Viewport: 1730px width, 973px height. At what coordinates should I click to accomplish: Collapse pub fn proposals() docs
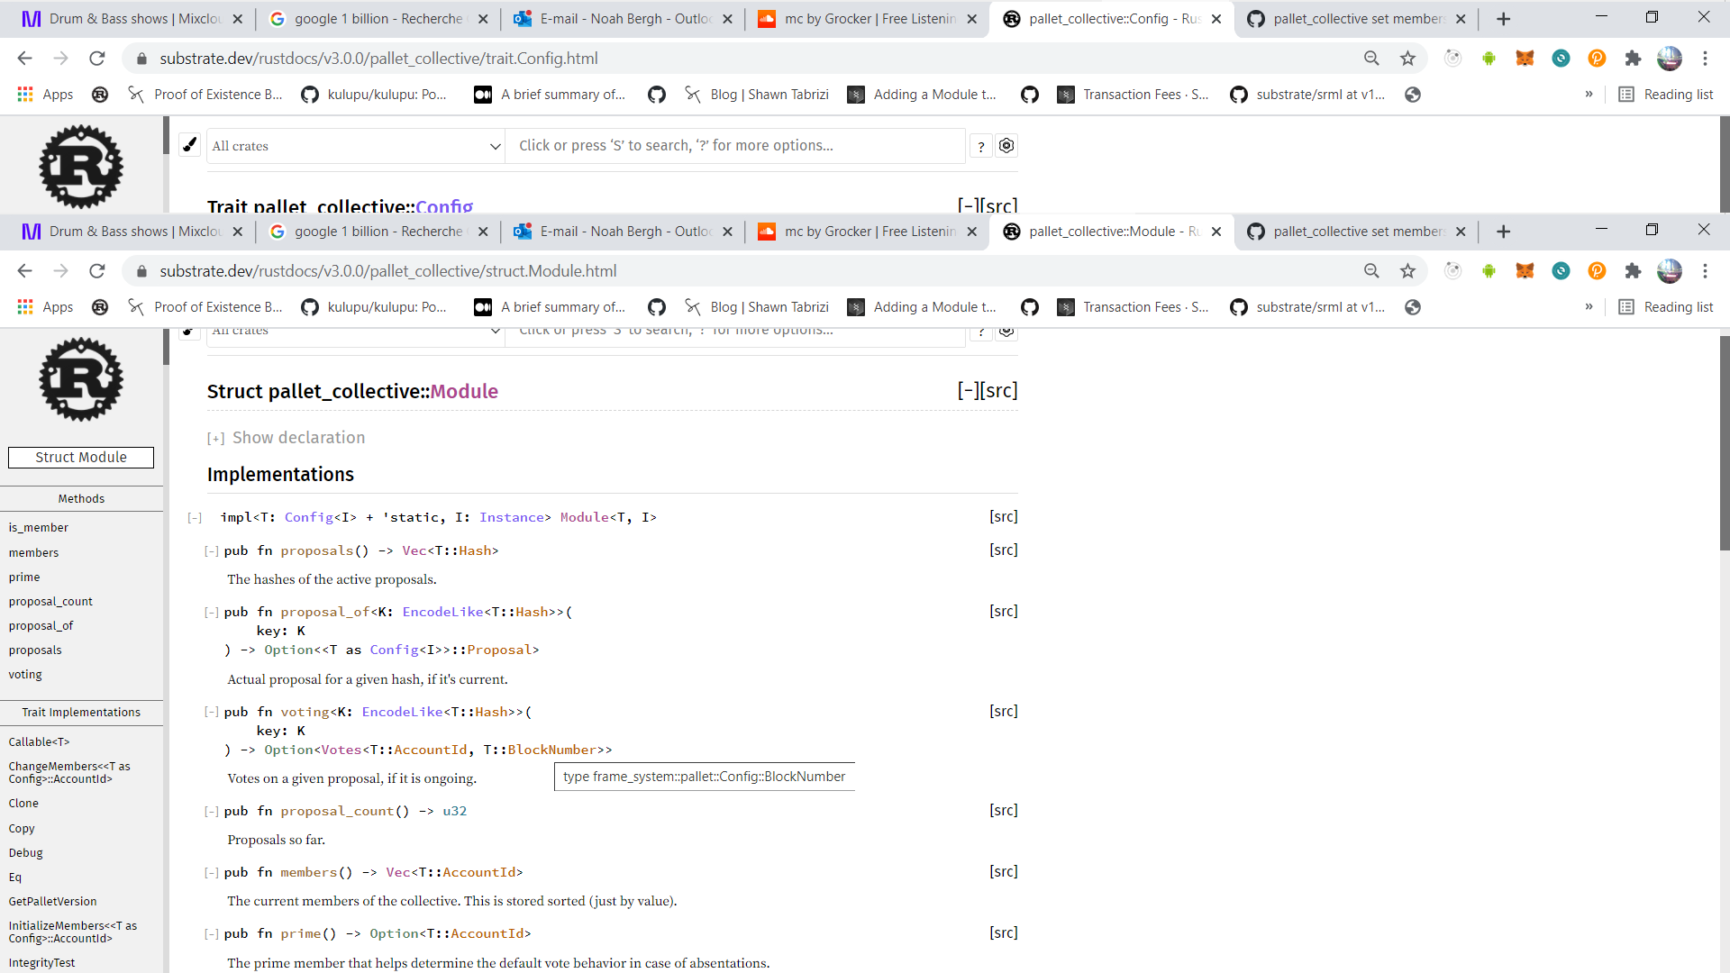tap(212, 550)
